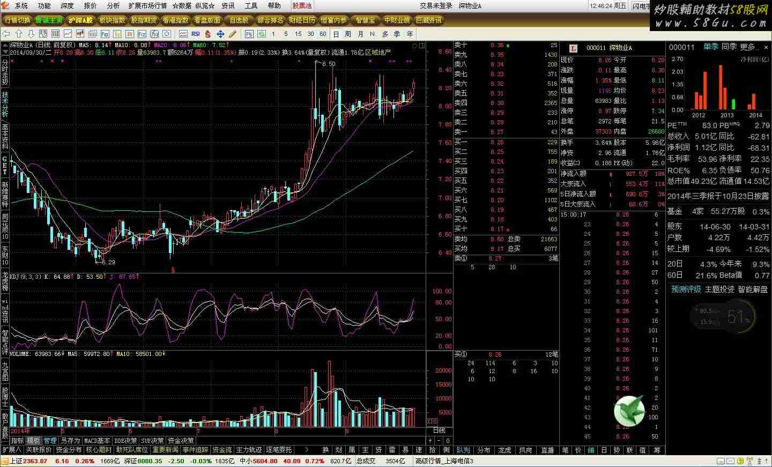This screenshot has width=772, height=467.
Task: Select the 15-minute period button
Action: pos(298,34)
